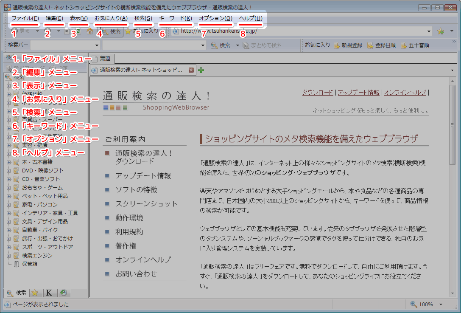Viewport: 461px width, 313px height.
Task: Select the 通販検索の達人!- ネットショッピ... tab
Action: [x=143, y=70]
